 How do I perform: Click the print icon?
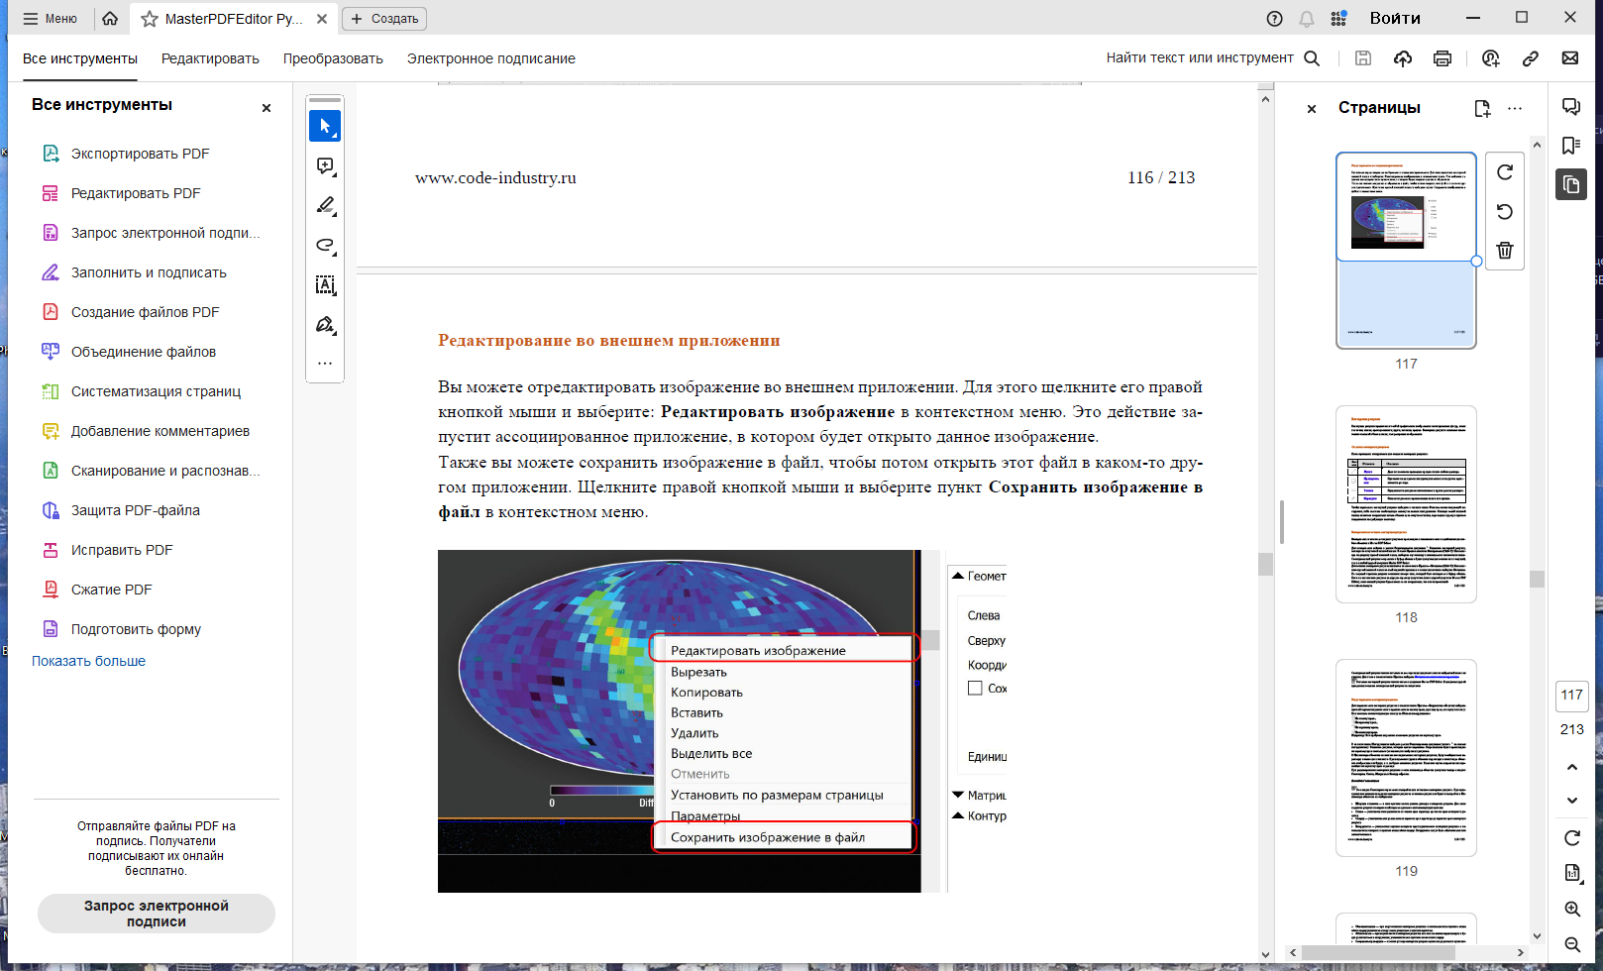1443,58
